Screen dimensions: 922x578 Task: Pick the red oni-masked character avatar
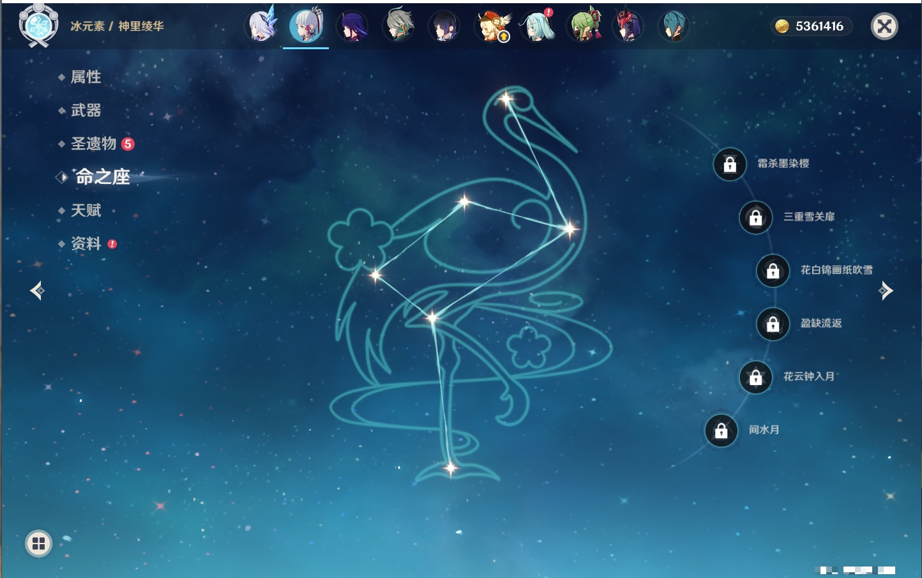coord(628,26)
